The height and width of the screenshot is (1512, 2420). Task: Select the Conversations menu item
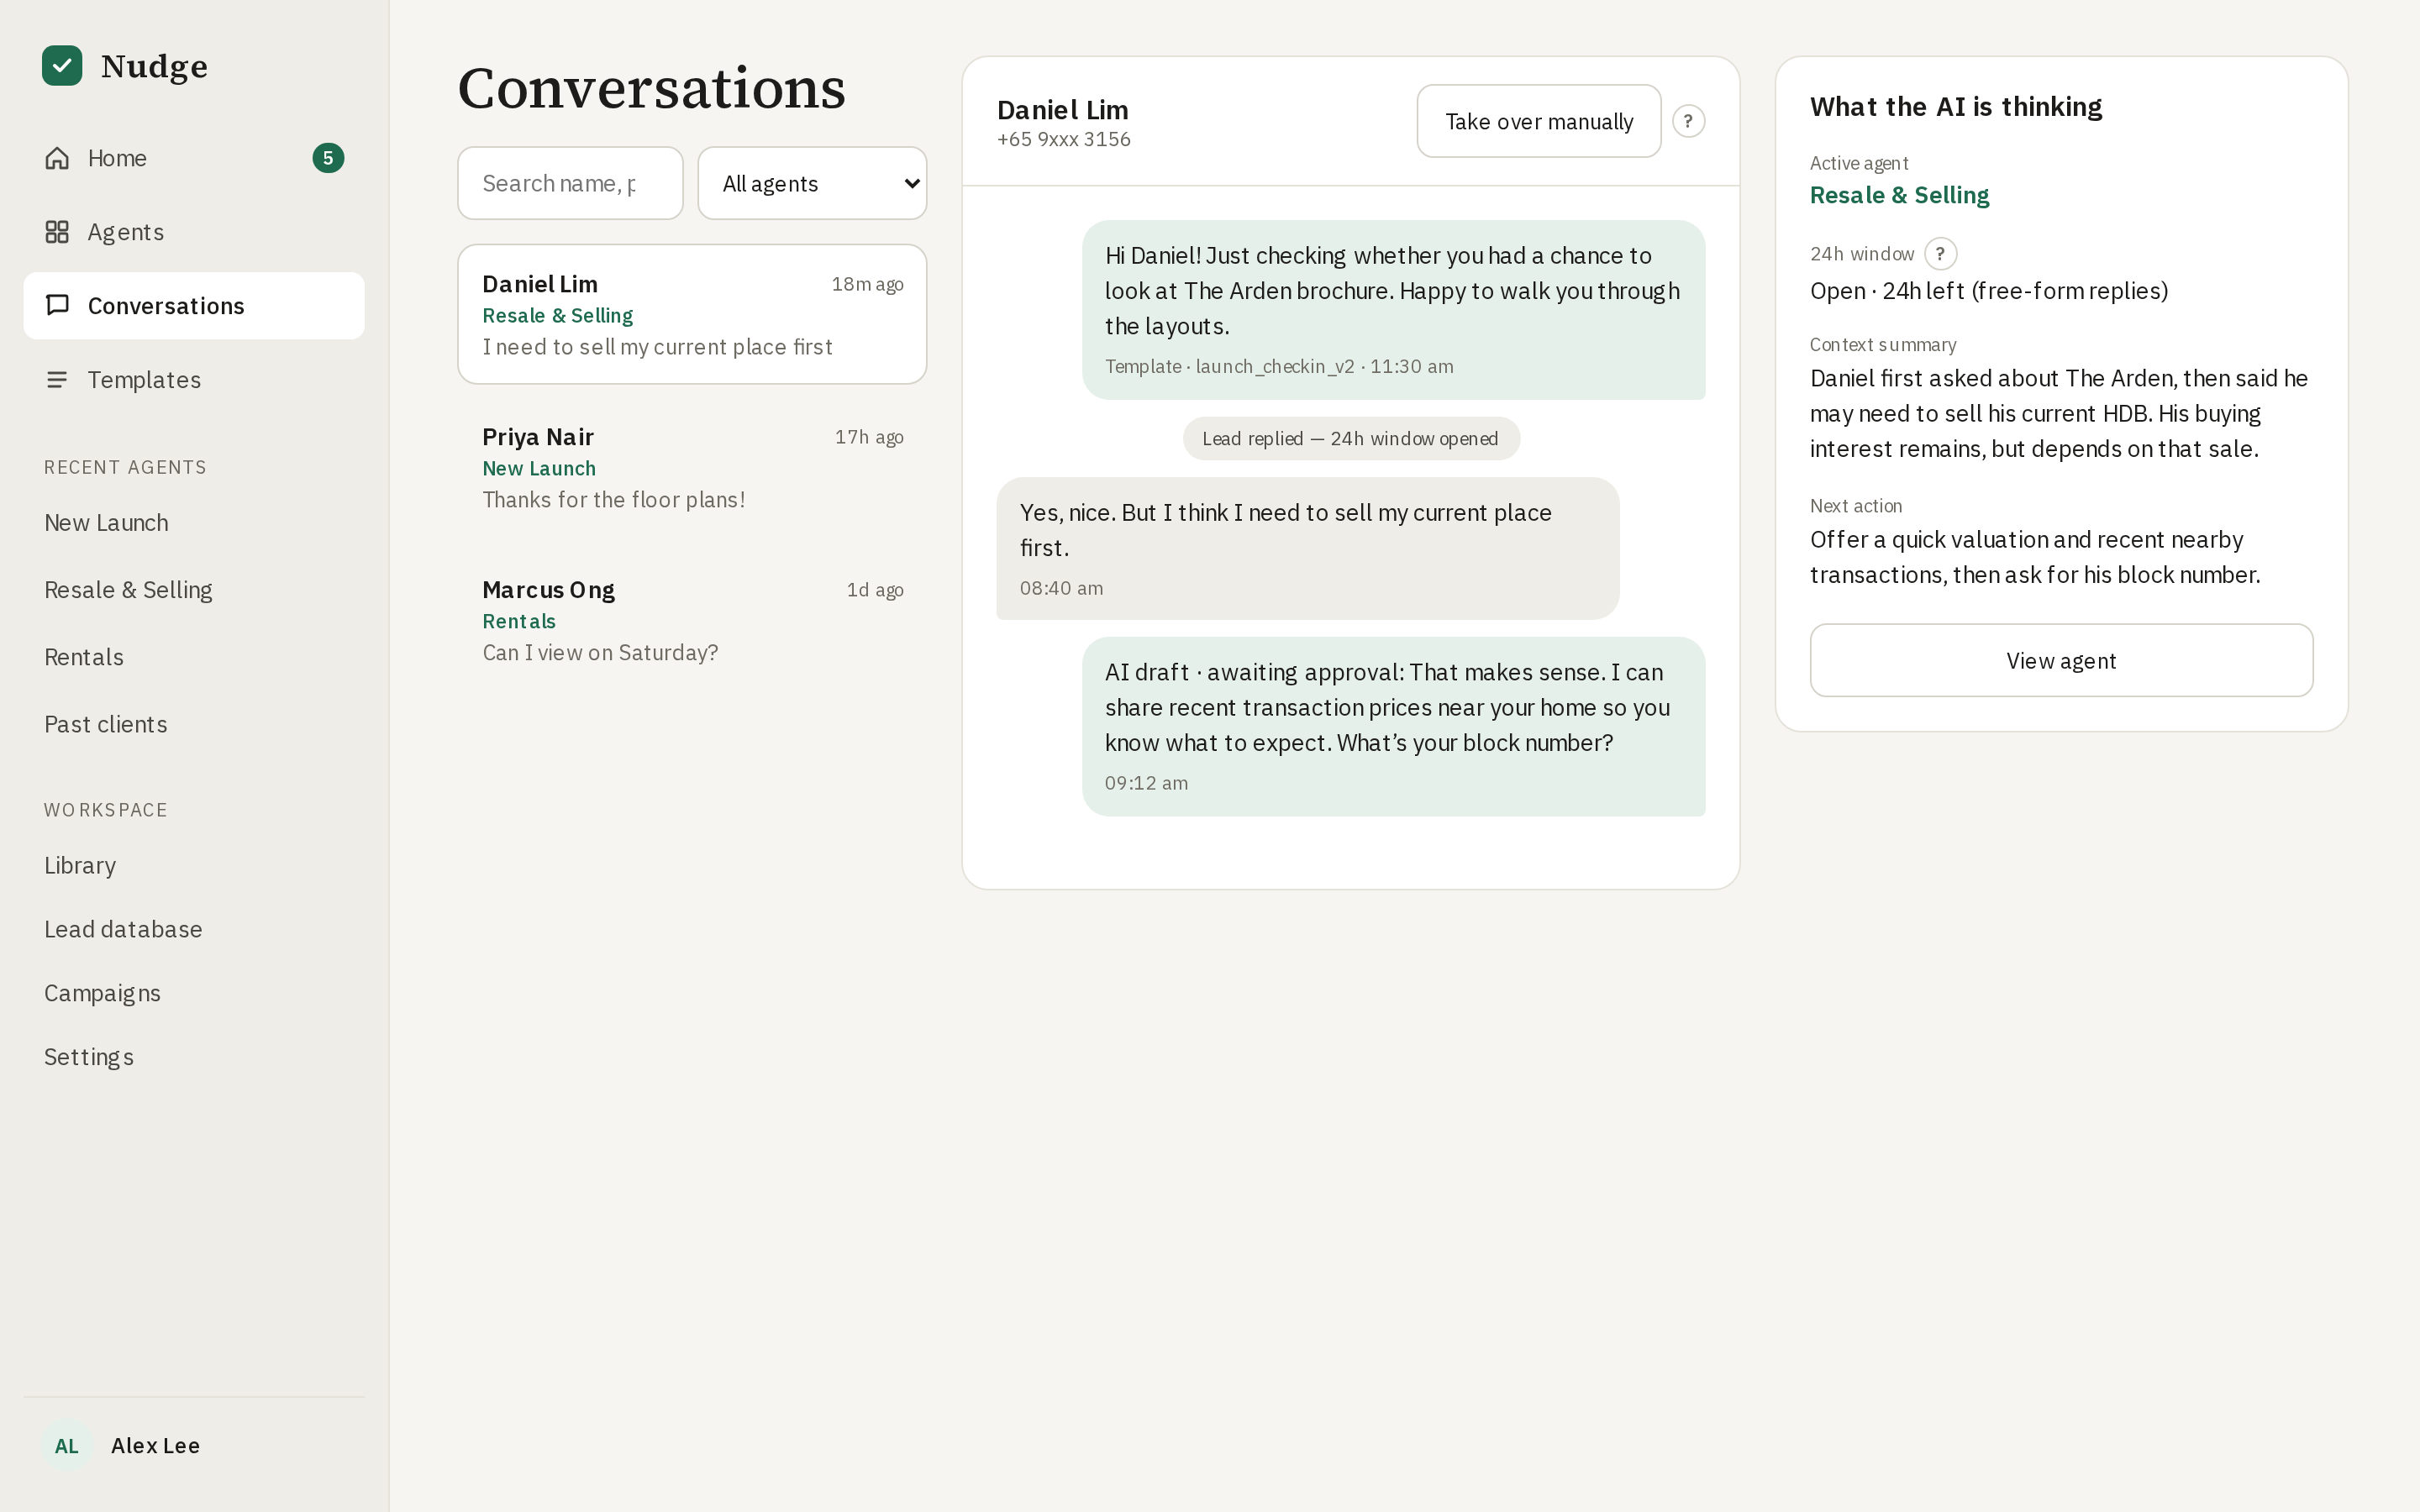coord(194,306)
